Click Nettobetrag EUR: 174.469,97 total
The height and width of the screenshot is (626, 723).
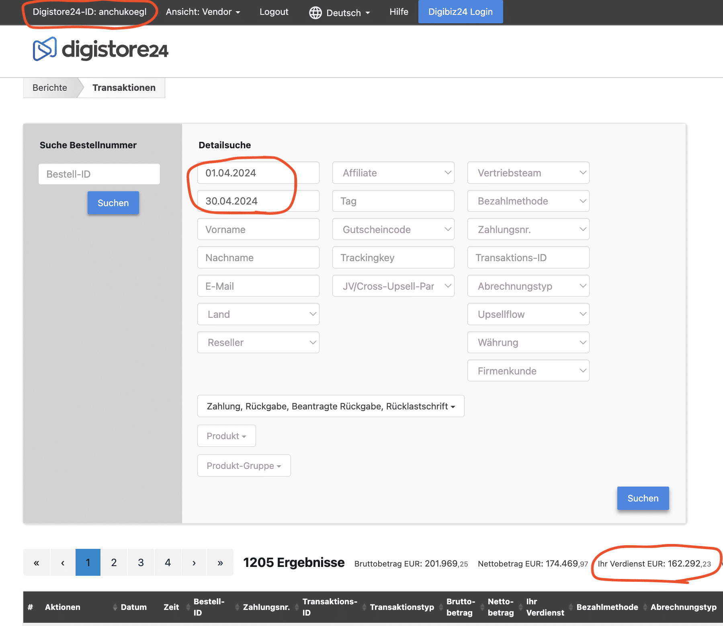click(x=533, y=564)
